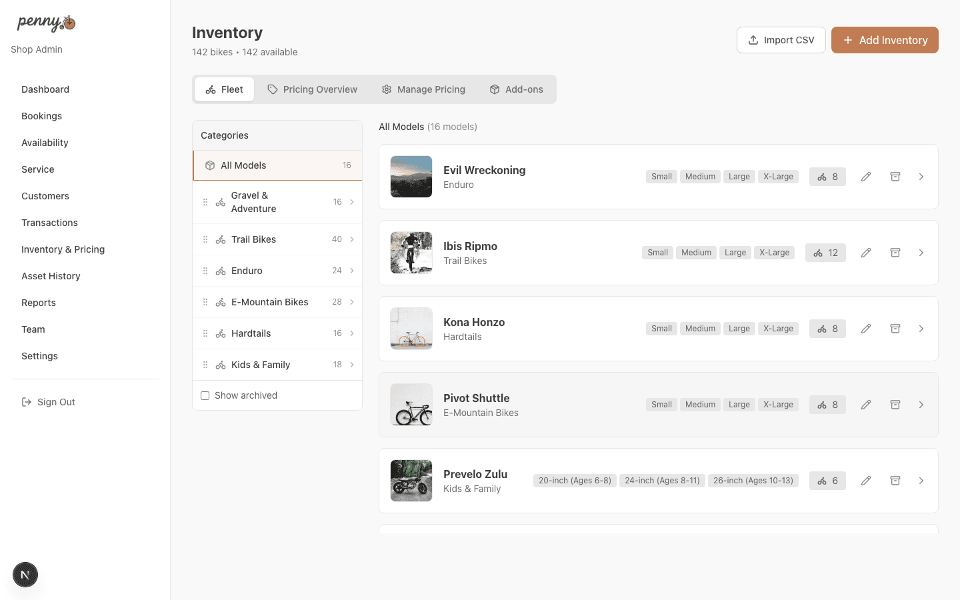Image resolution: width=960 pixels, height=600 pixels.
Task: Edit Evil Wreckoning using the pencil icon
Action: (866, 177)
